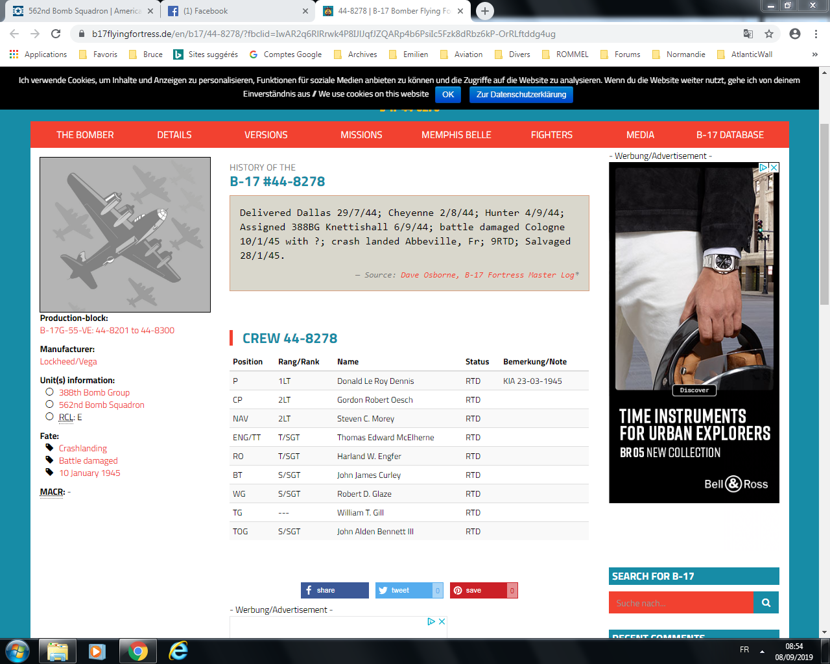
Task: Expand hidden bookmarks with double chevron
Action: (815, 54)
